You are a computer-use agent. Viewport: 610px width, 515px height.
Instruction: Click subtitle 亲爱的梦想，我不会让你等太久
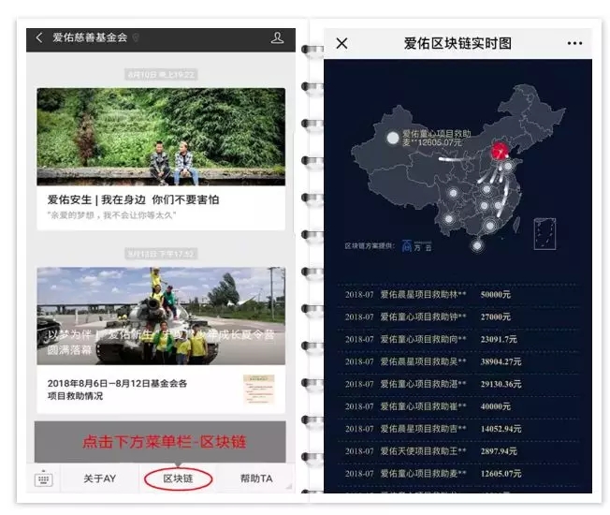[x=112, y=215]
